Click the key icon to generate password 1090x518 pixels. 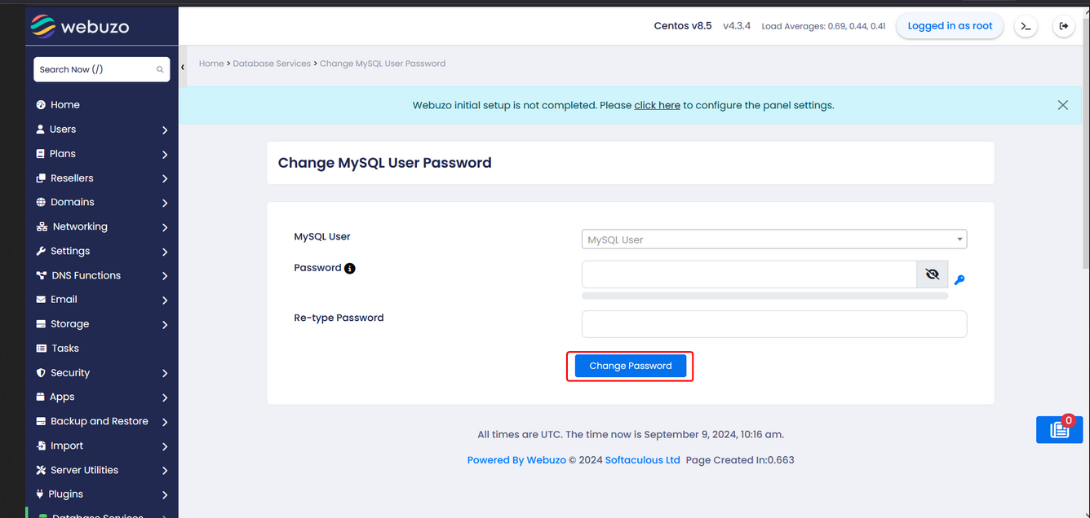click(x=959, y=280)
